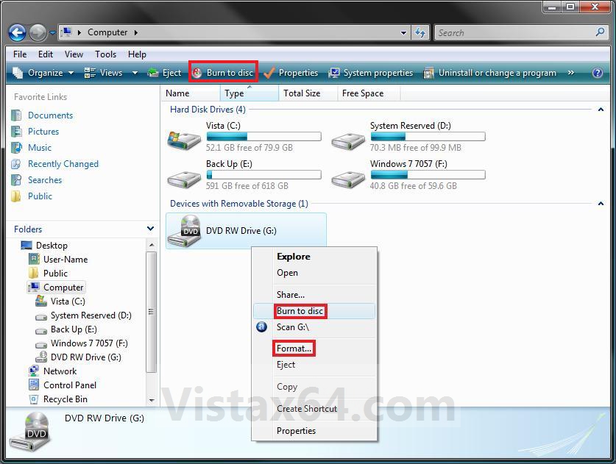Select the Back Up (E:) drive icon

[184, 179]
